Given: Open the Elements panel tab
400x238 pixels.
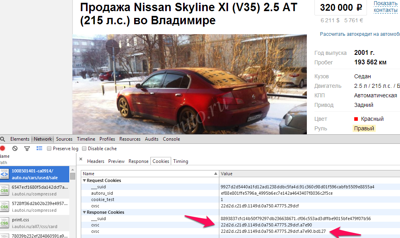Looking at the screenshot, I should pos(20,139).
